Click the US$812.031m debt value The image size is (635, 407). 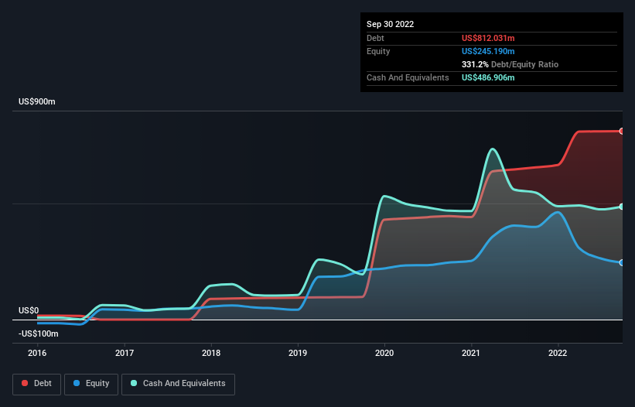(488, 38)
